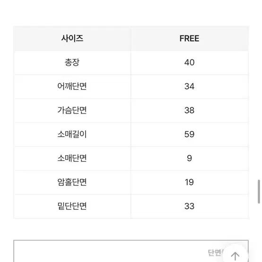Select the 소매단면 row label
262x262 pixels.
72,158
